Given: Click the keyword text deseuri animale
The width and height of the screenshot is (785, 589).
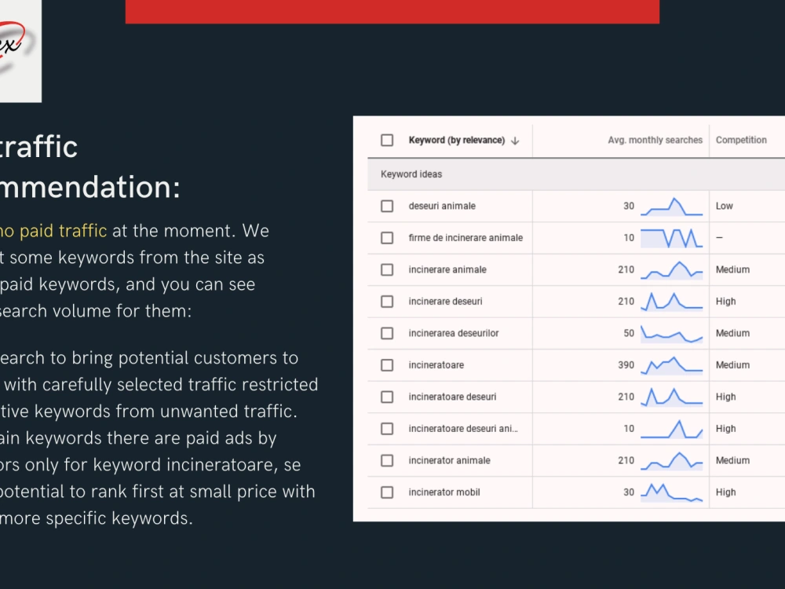Looking at the screenshot, I should 442,206.
